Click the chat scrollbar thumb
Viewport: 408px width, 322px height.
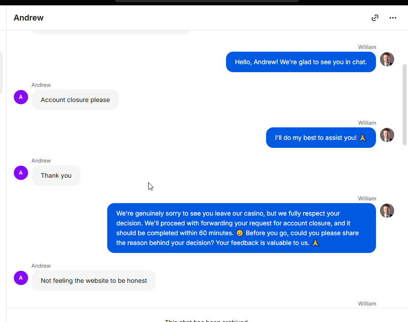click(x=404, y=104)
